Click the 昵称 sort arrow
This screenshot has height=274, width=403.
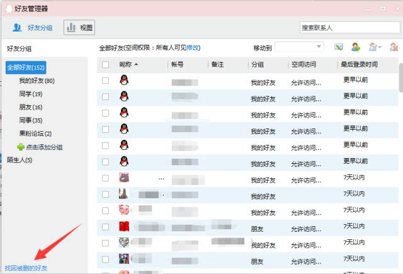136,64
